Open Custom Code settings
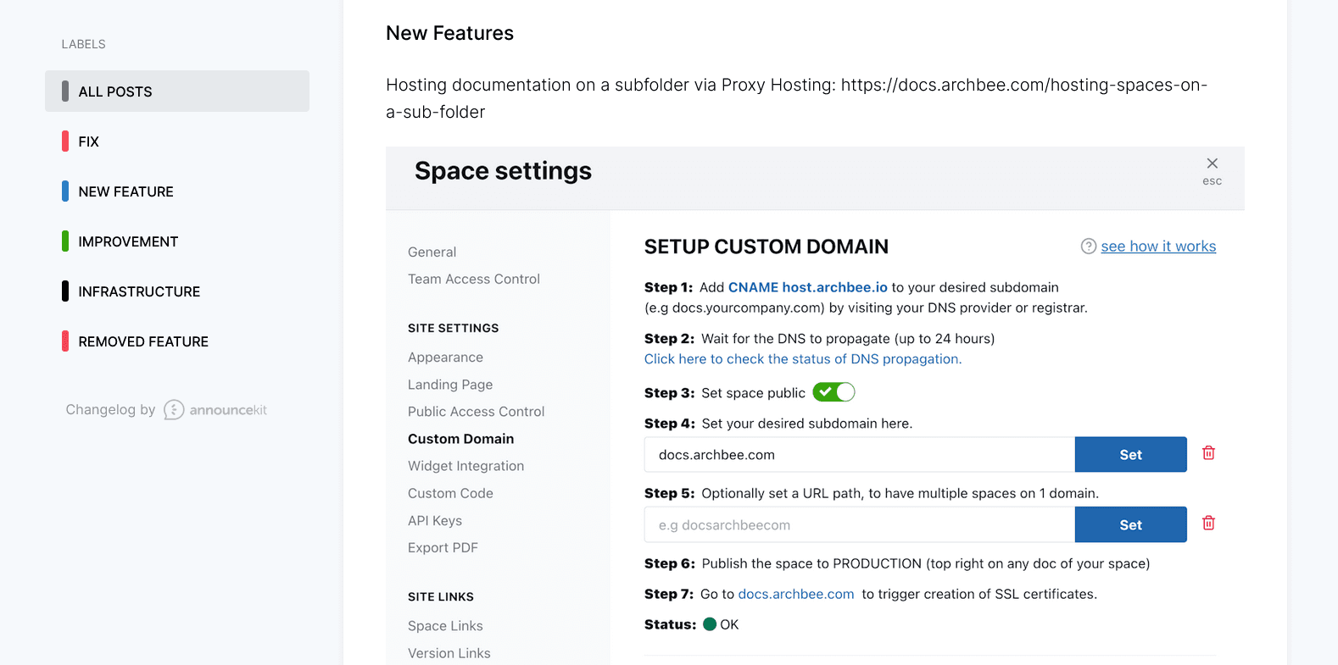This screenshot has width=1338, height=665. 450,493
